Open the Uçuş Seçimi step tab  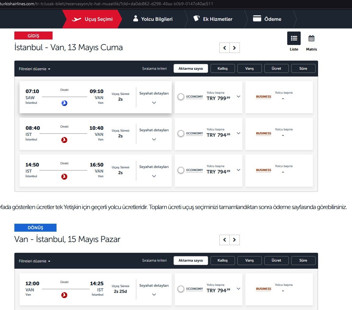coord(92,19)
